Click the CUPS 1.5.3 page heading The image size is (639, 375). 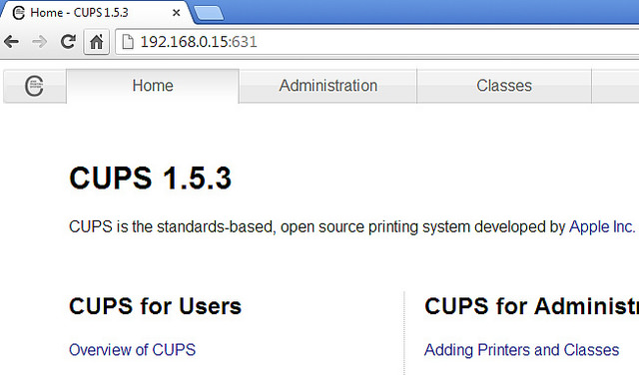[151, 178]
